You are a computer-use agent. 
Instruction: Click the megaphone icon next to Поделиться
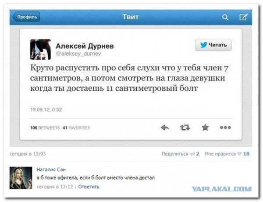point(192,154)
